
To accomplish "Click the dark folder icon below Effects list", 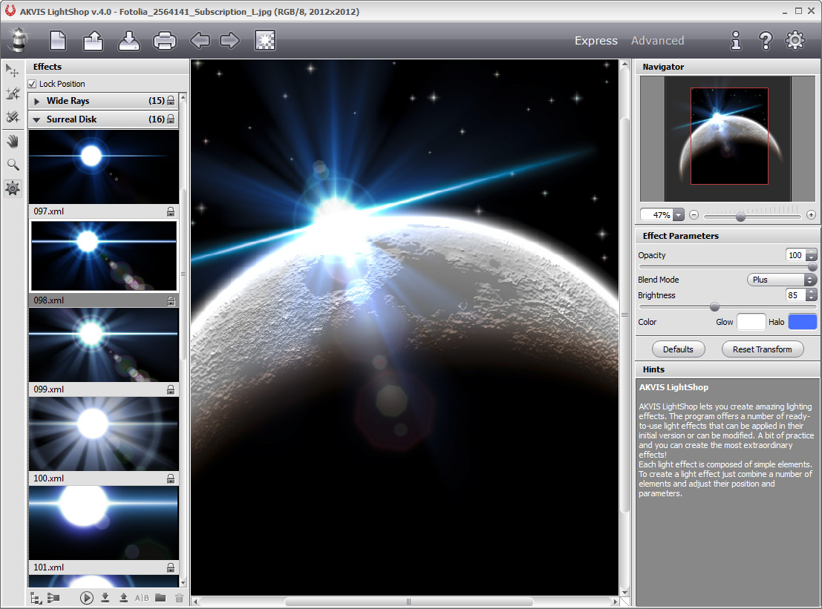I will tap(160, 597).
